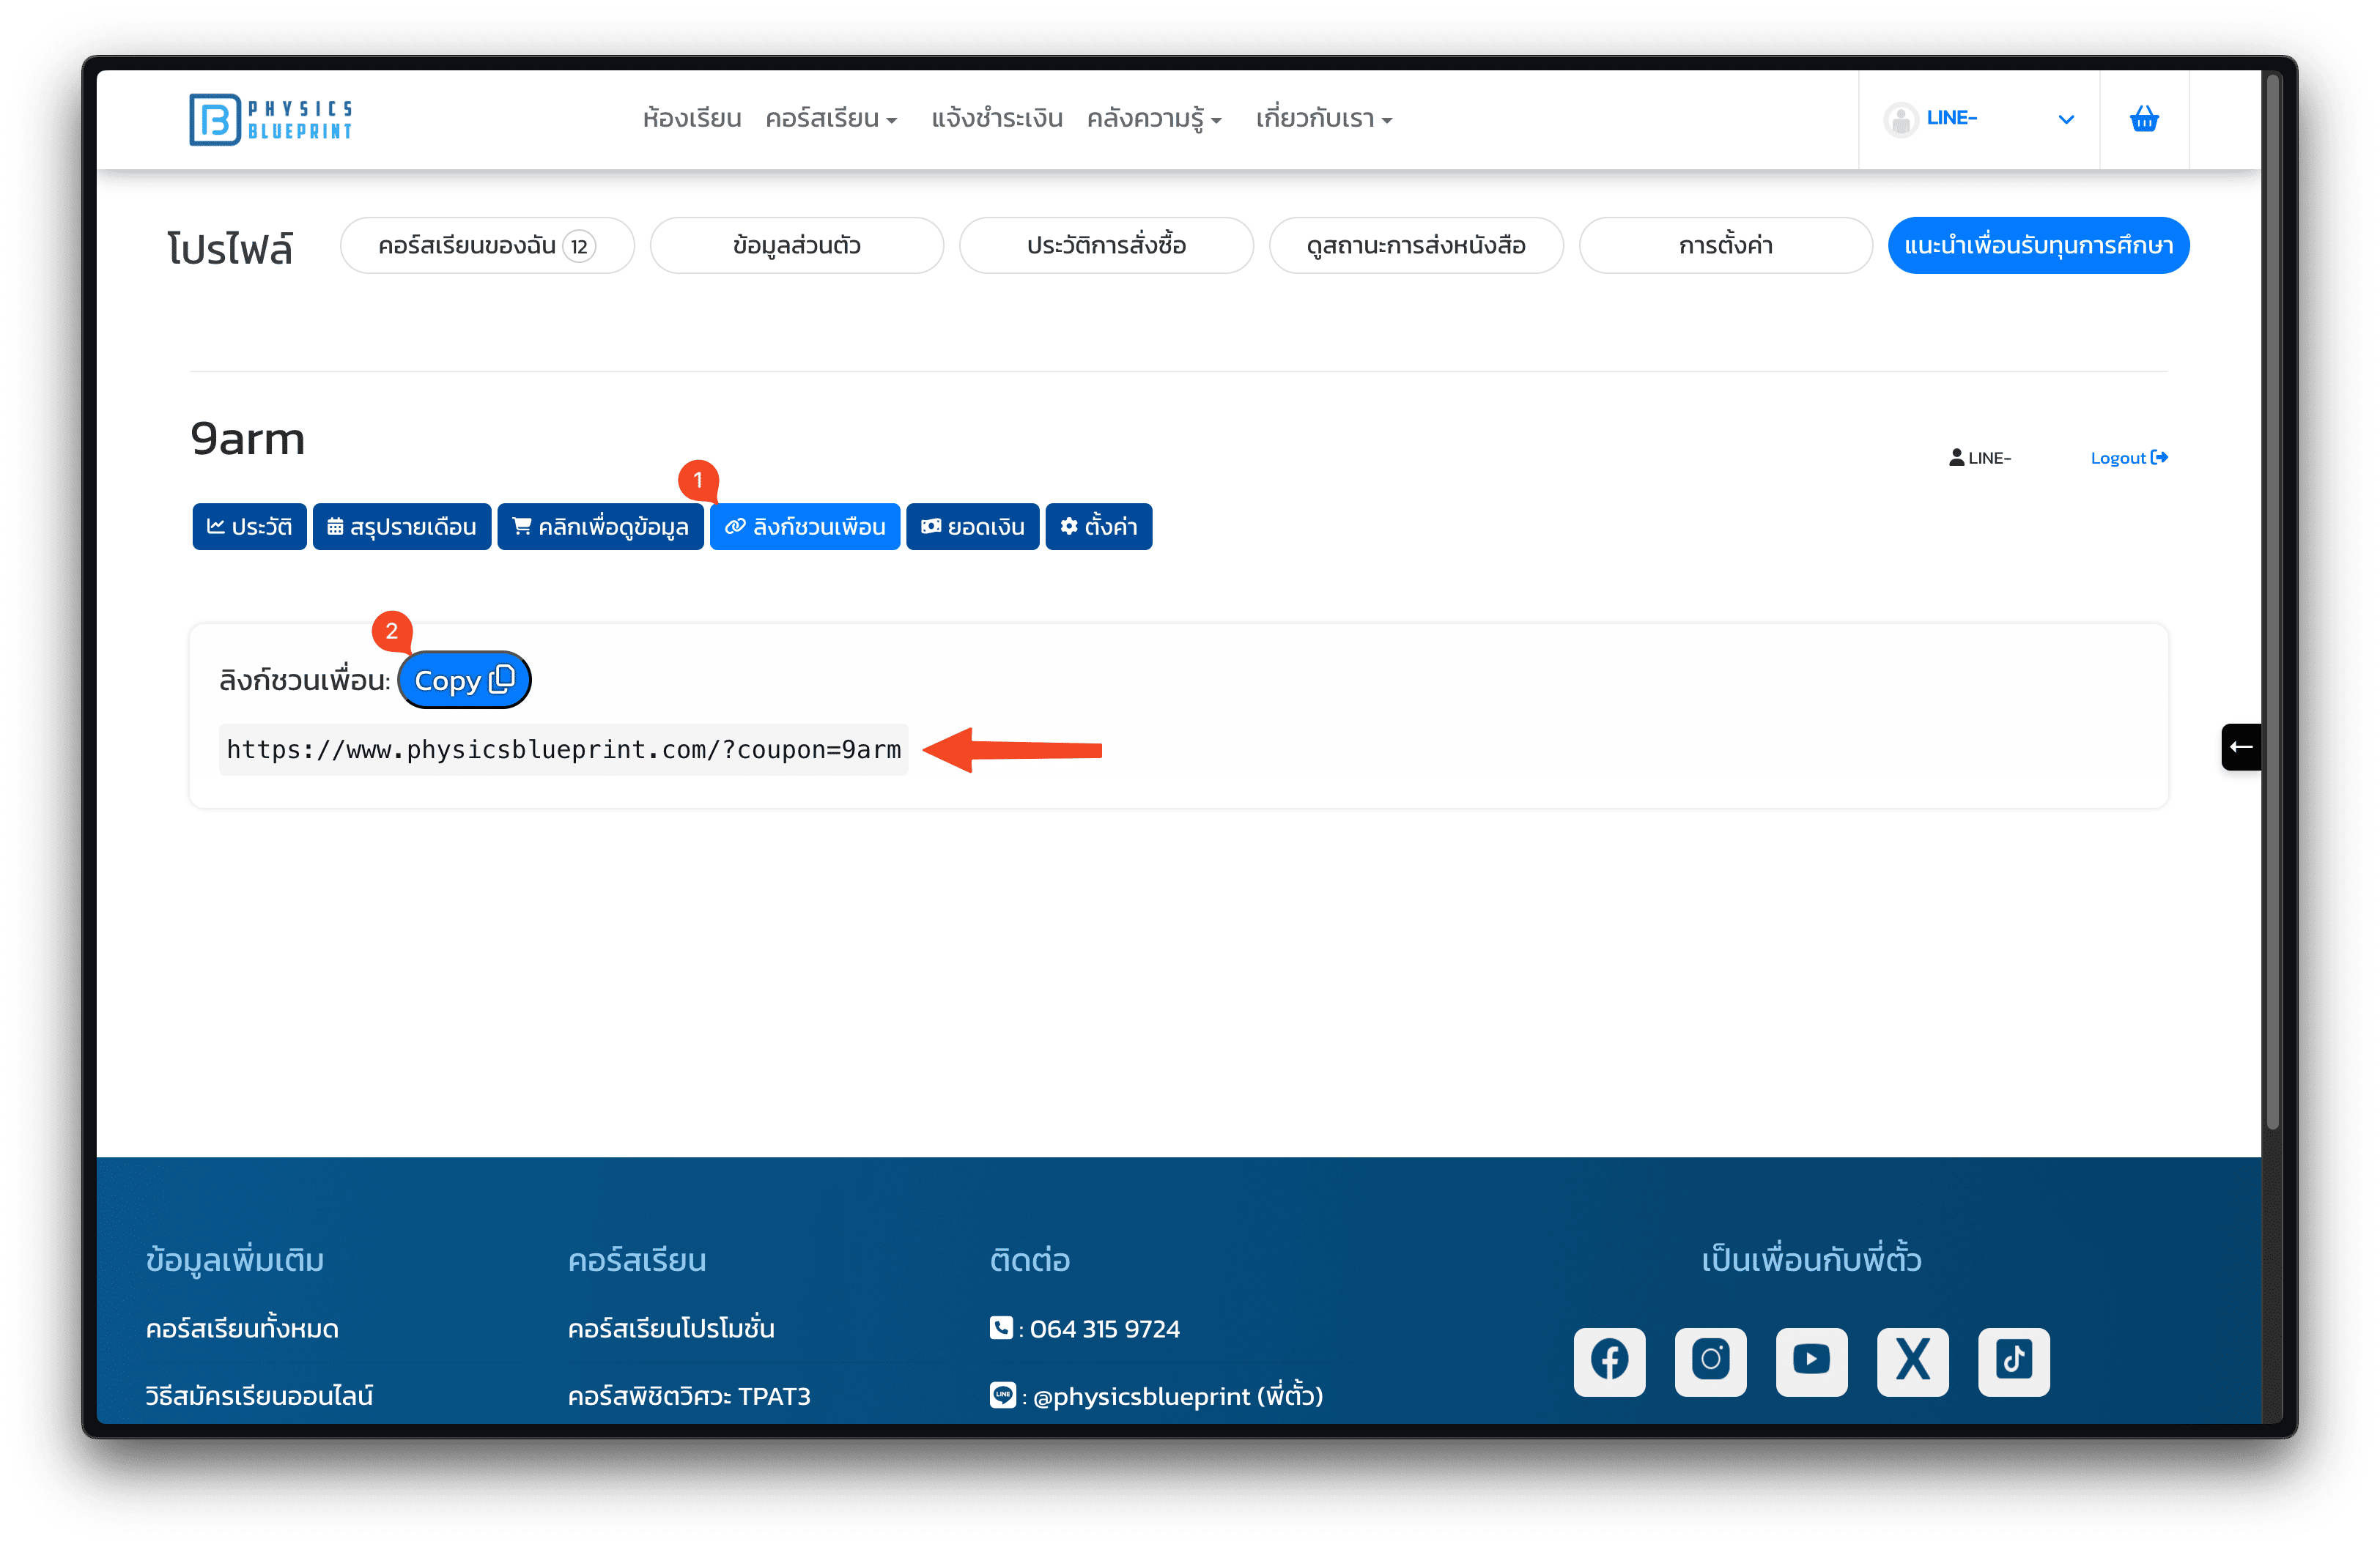The width and height of the screenshot is (2380, 1547).
Task: Click the โปรไฟล์ page title
Action: click(x=230, y=248)
